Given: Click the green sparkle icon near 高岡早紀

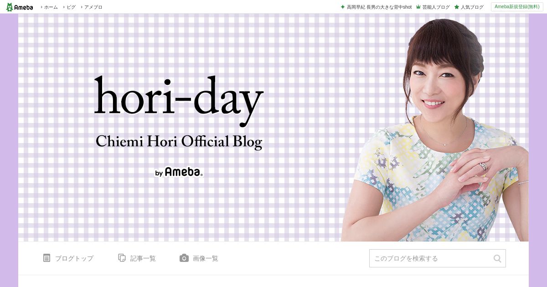Looking at the screenshot, I should [x=343, y=7].
